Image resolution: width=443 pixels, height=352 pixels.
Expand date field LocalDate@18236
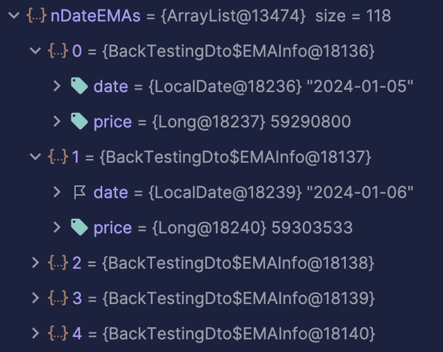(x=57, y=86)
